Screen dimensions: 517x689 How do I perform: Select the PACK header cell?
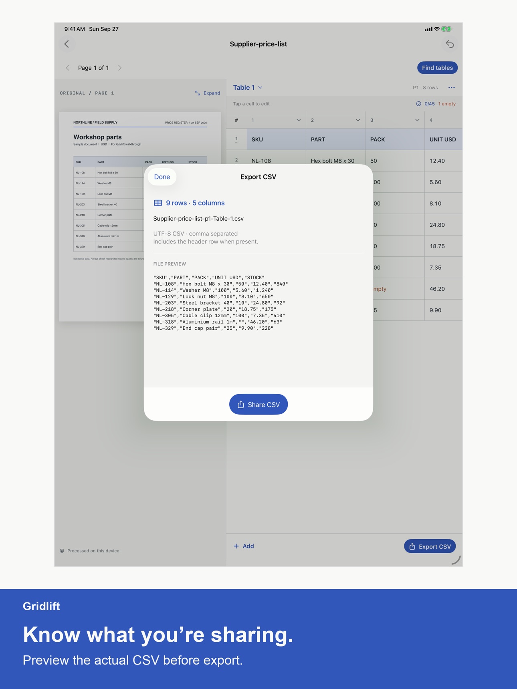[x=395, y=139]
